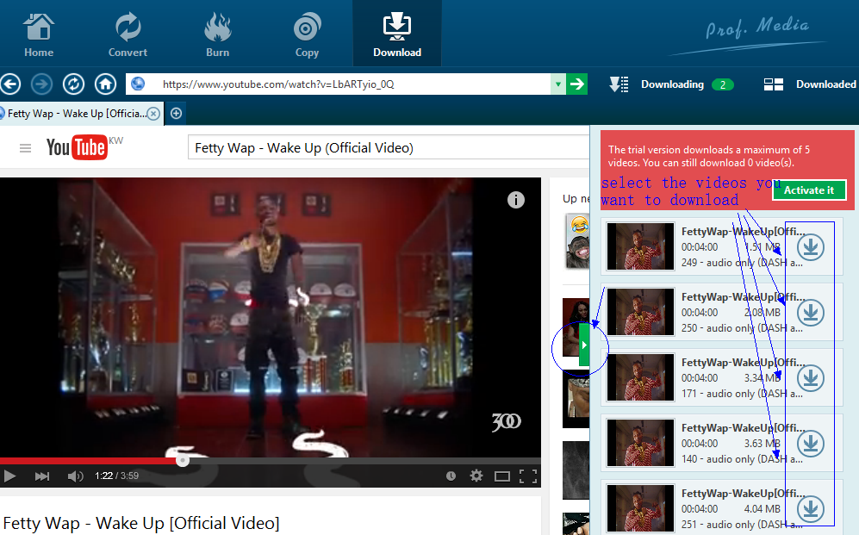
Task: Open the Convert module
Action: click(128, 35)
